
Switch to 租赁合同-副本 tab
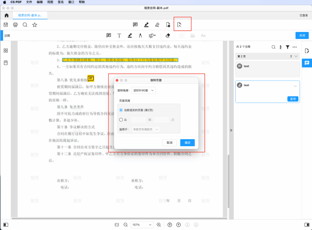click(30, 15)
